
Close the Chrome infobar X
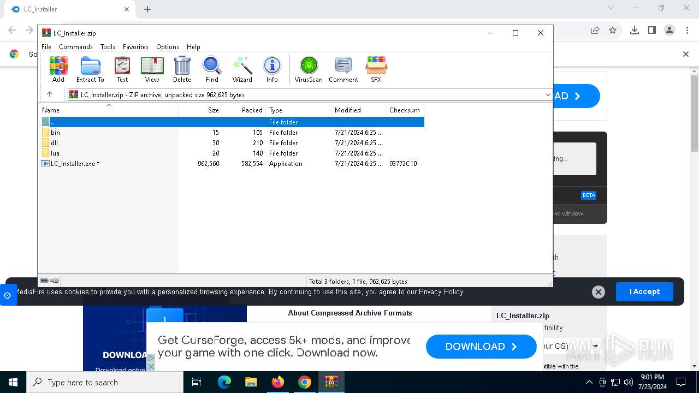686,54
